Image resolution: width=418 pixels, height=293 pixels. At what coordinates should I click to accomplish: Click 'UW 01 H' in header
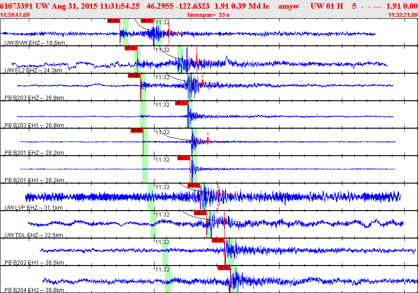pos(327,6)
